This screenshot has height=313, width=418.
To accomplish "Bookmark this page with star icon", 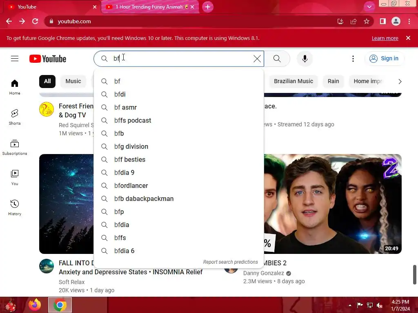I will point(367,21).
